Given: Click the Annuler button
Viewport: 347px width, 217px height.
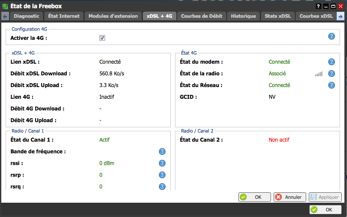Looking at the screenshot, I should (290, 197).
